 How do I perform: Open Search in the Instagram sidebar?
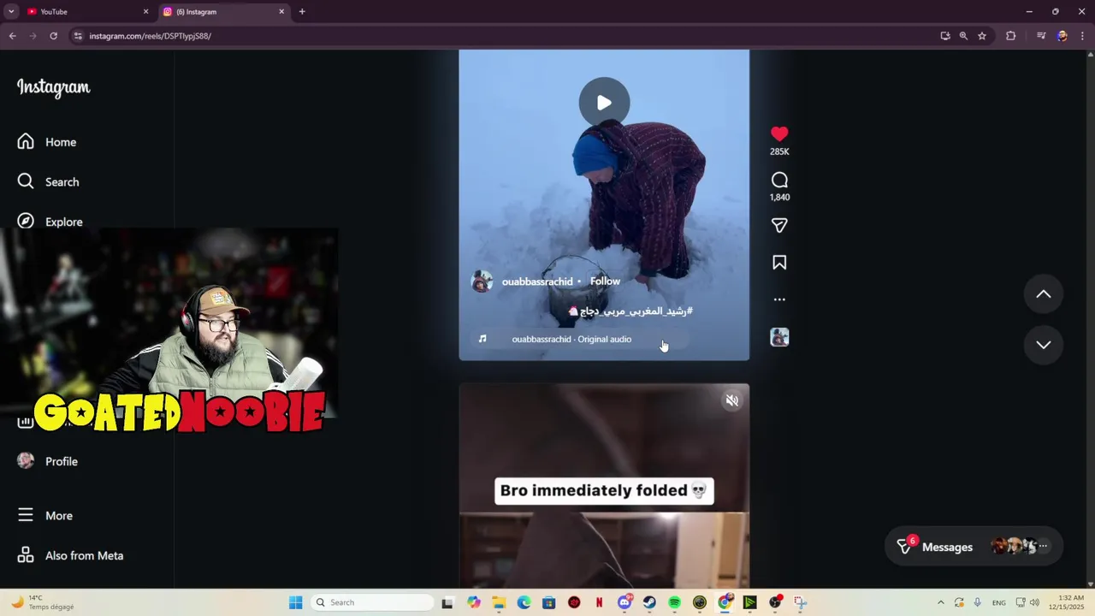pyautogui.click(x=49, y=181)
